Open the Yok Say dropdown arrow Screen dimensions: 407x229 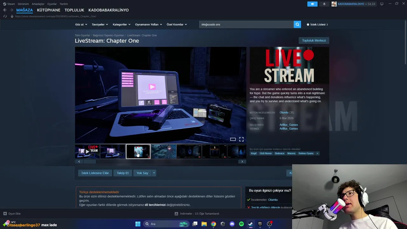coord(154,173)
